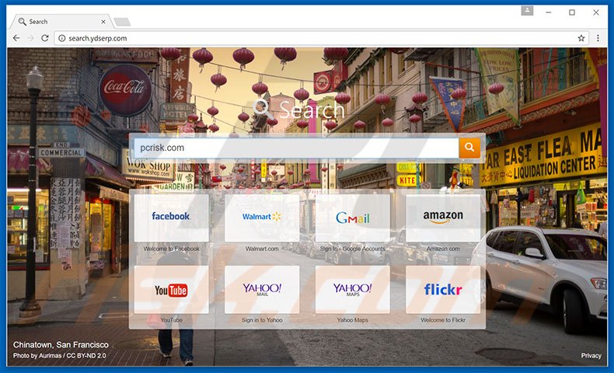The width and height of the screenshot is (614, 373).
Task: Bookmark this page with the star icon
Action: pyautogui.click(x=581, y=38)
